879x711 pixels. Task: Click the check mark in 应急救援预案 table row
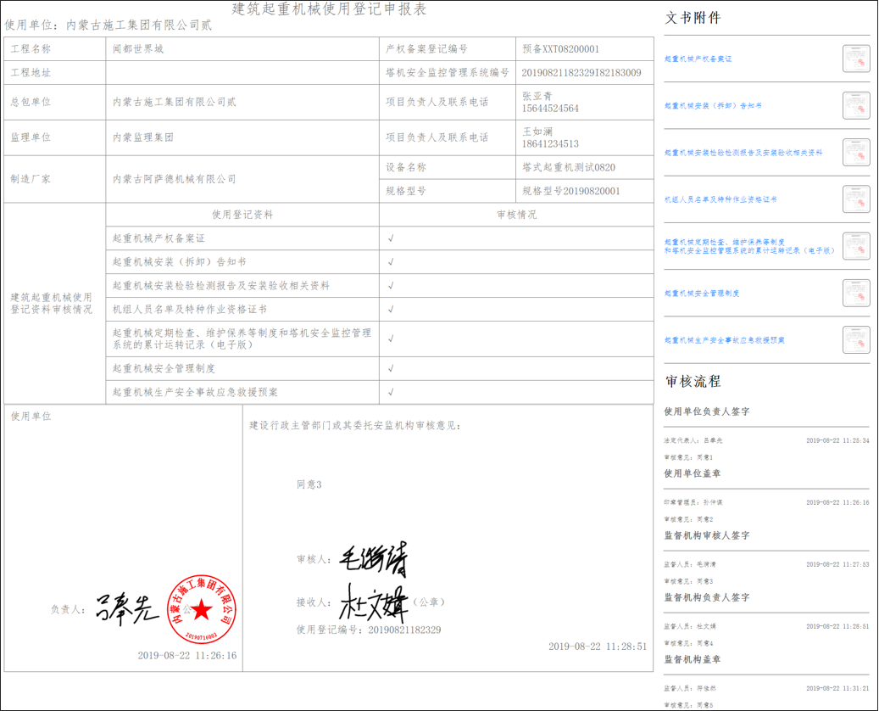tap(391, 392)
